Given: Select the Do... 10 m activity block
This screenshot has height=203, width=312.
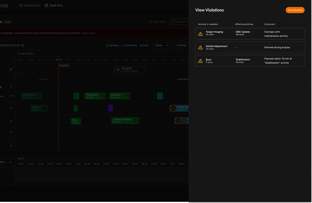Looking at the screenshot, I should coord(76,121).
